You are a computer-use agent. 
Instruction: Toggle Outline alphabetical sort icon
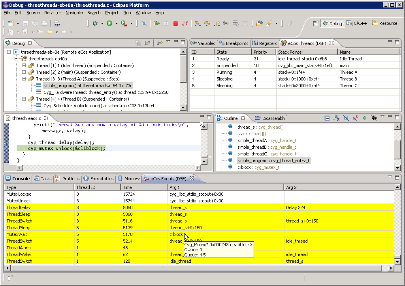(336, 118)
